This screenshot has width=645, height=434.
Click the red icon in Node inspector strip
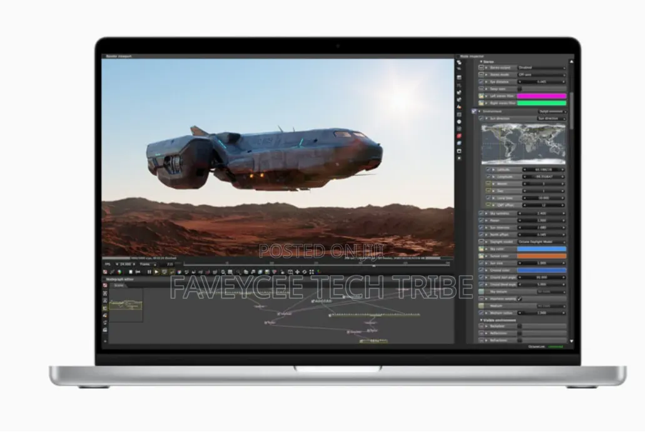(x=459, y=136)
